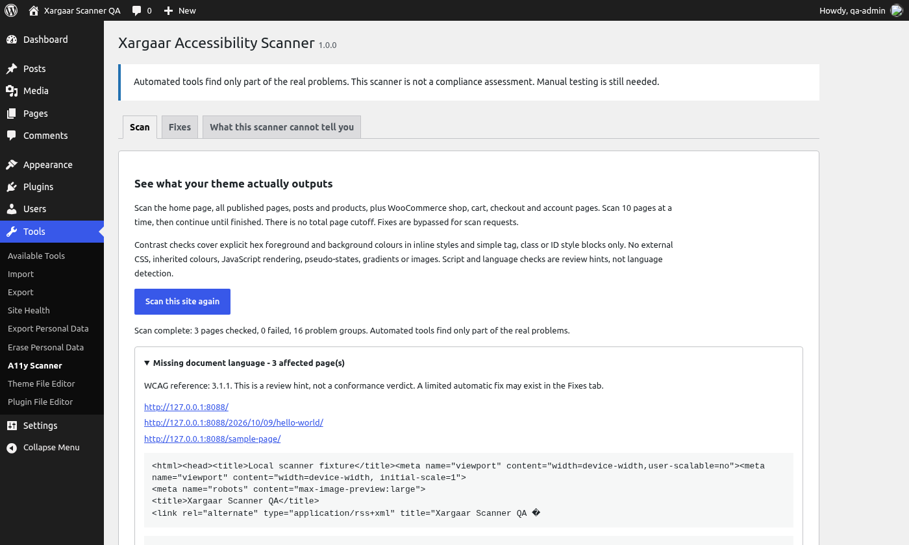Open Theme File Editor submenu item
Viewport: 909px width, 545px height.
pyautogui.click(x=42, y=383)
